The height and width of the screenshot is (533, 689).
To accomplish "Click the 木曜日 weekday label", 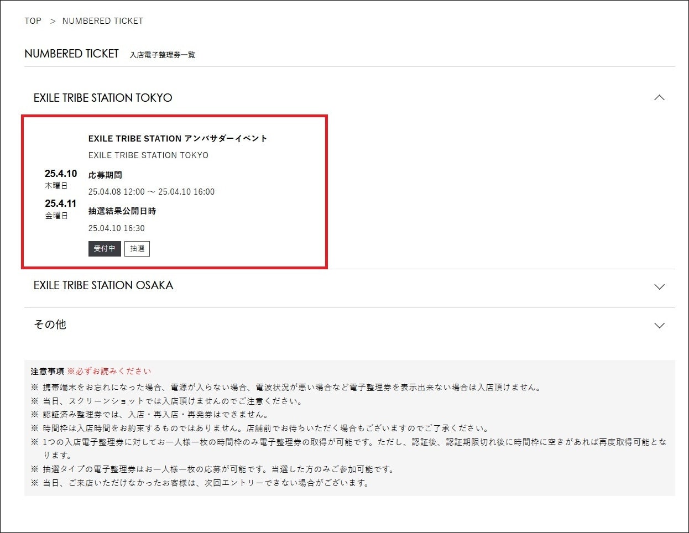I will [56, 186].
